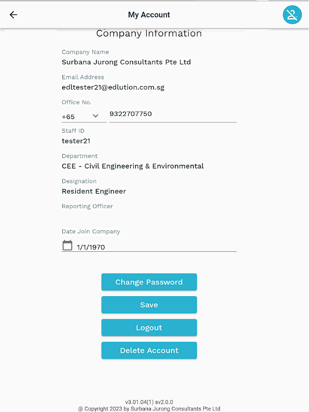
Task: Click the empty Reporting Officer field
Action: 149,217
